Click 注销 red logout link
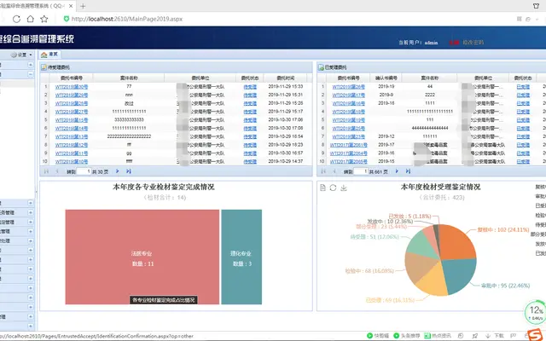 [454, 43]
